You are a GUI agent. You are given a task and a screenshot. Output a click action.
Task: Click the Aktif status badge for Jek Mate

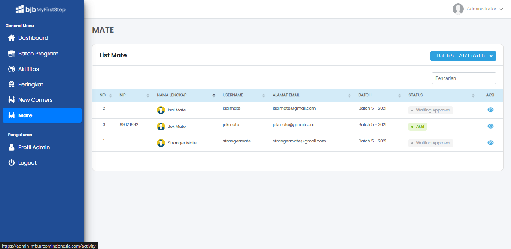tap(418, 127)
